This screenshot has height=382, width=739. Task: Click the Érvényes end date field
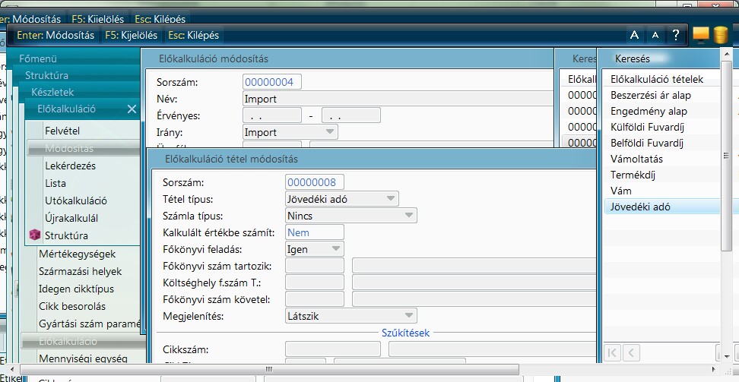click(x=351, y=115)
